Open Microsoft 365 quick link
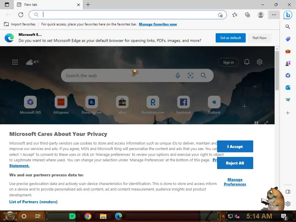The image size is (296, 222). point(30,105)
